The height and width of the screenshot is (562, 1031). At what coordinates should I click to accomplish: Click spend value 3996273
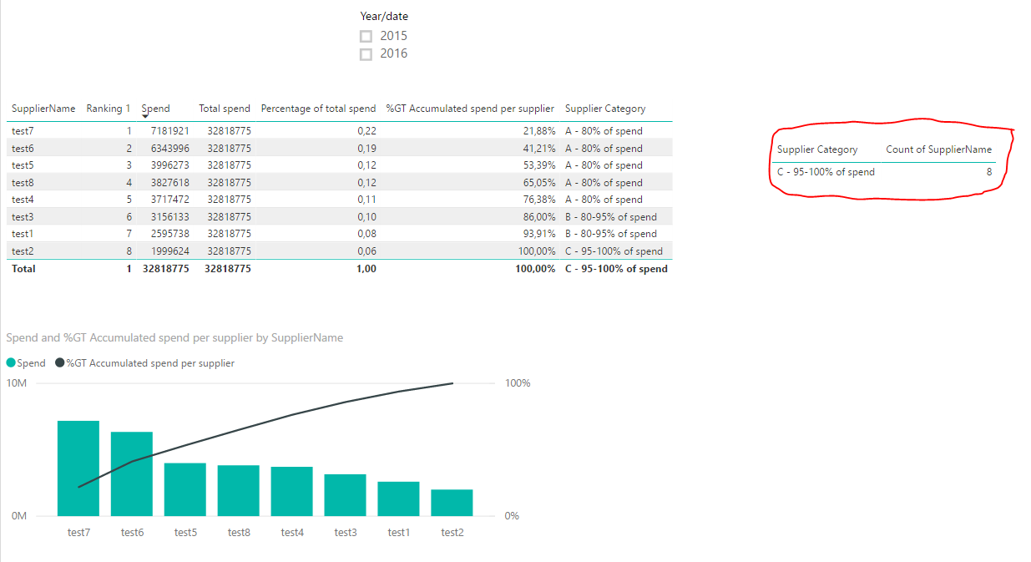(169, 165)
